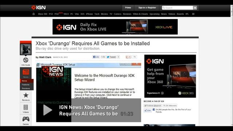233x131 pixels.
Task: Open Vita navigation item
Action: pos(77,14)
